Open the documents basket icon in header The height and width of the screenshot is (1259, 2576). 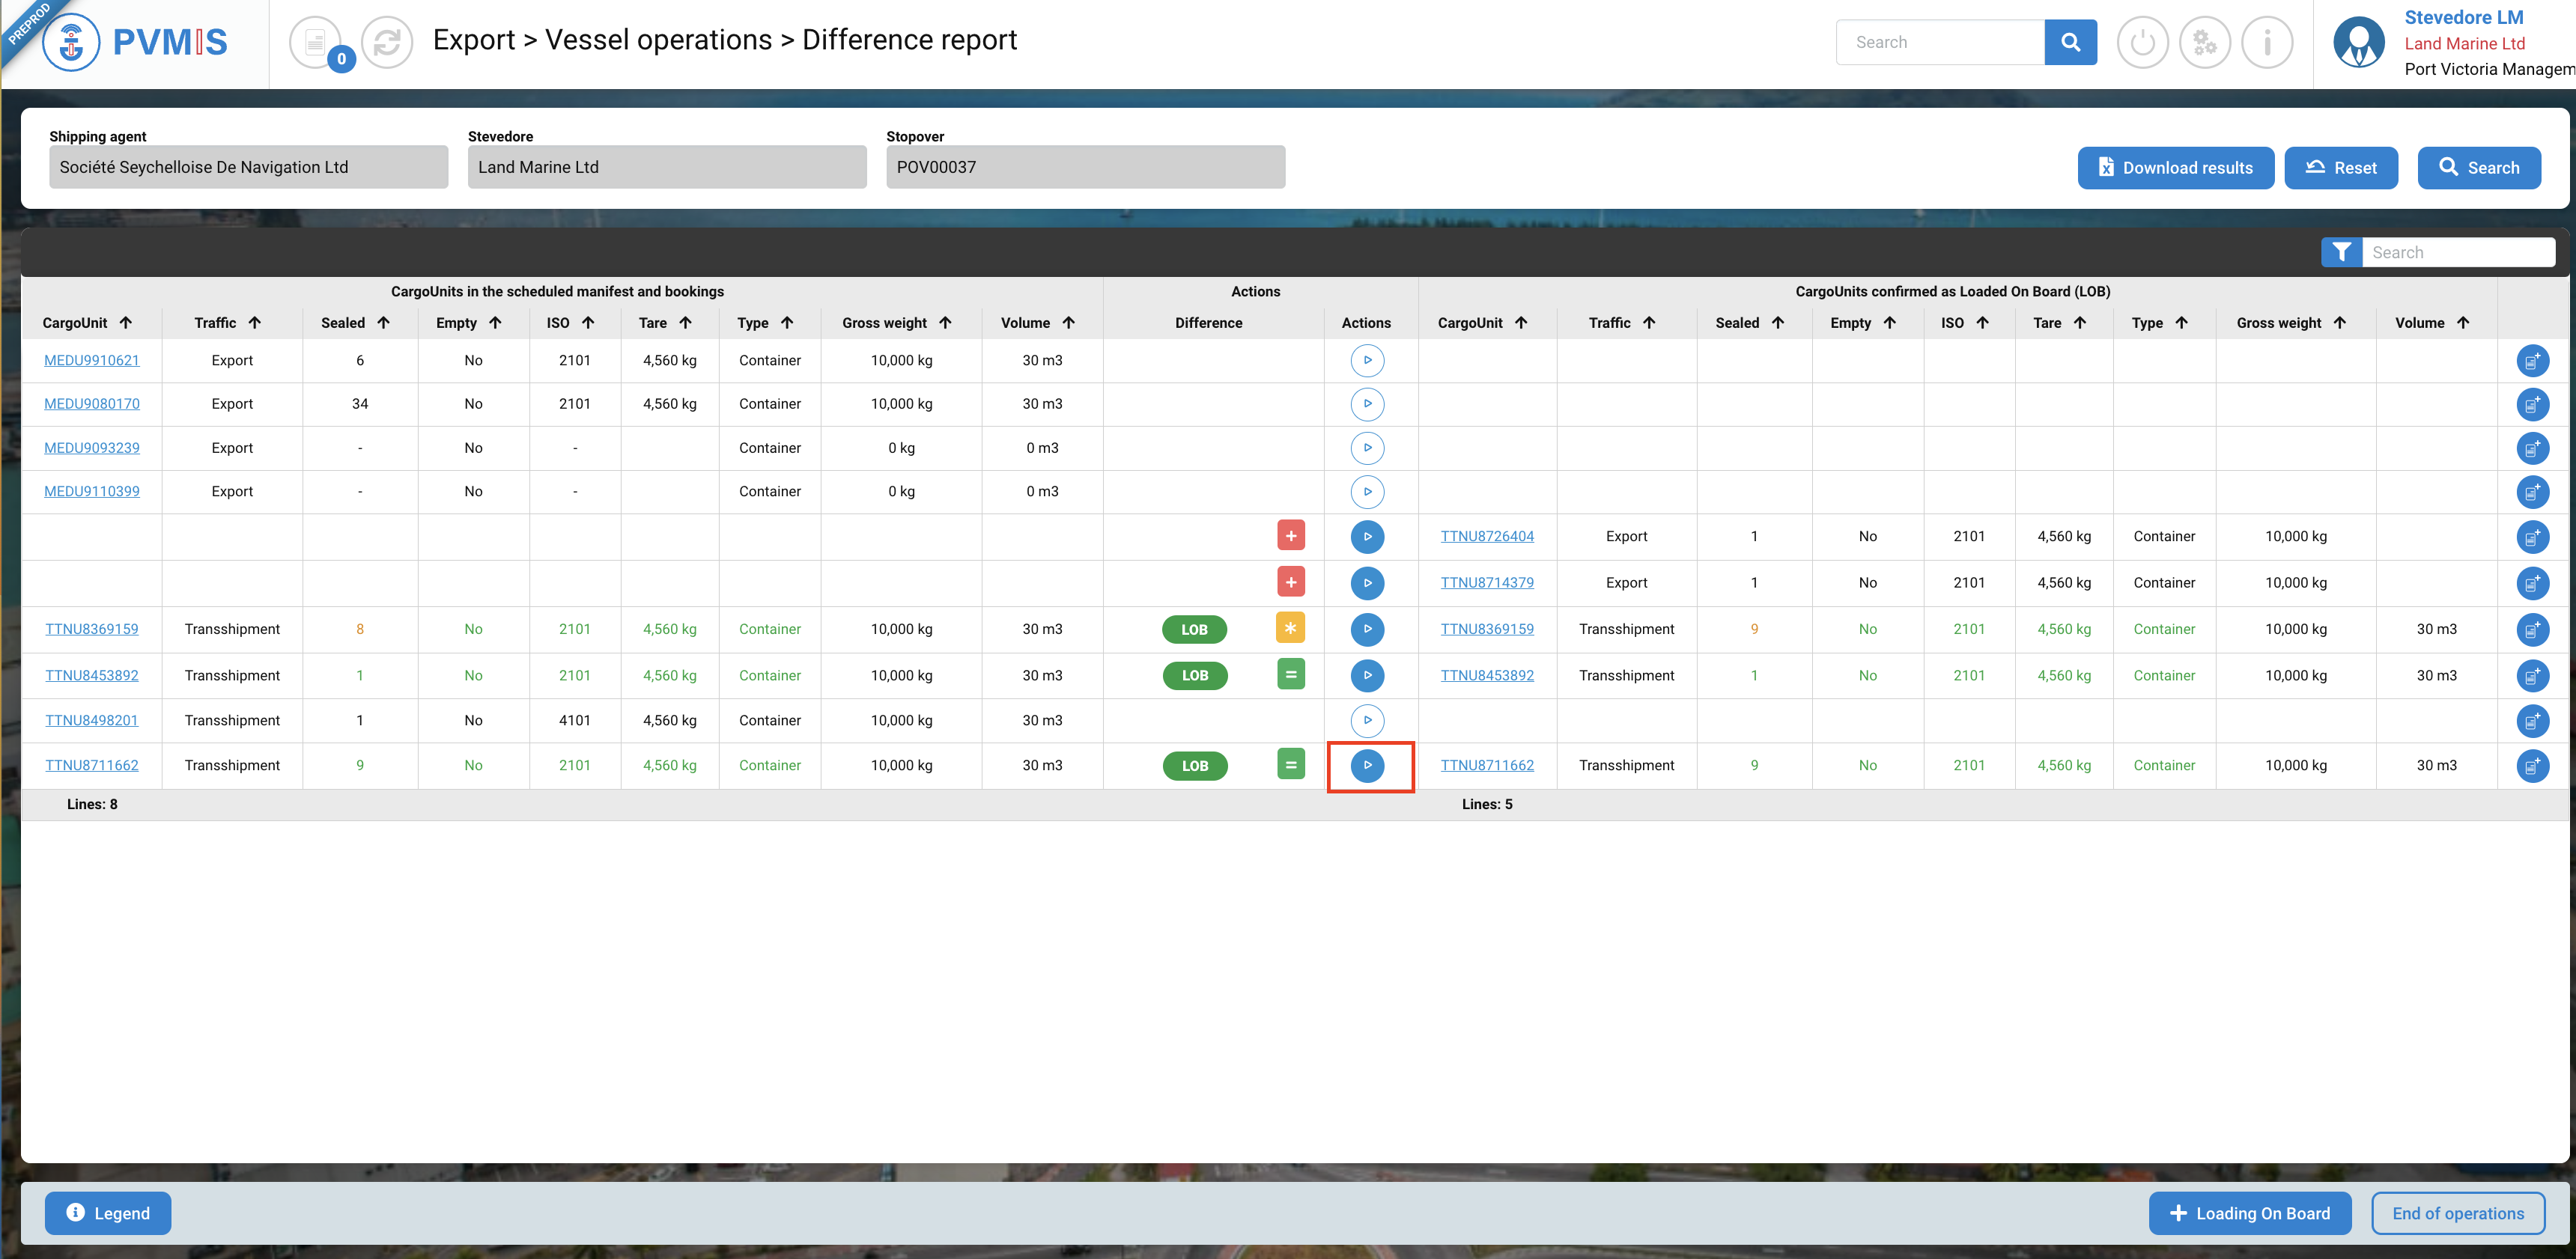point(316,42)
